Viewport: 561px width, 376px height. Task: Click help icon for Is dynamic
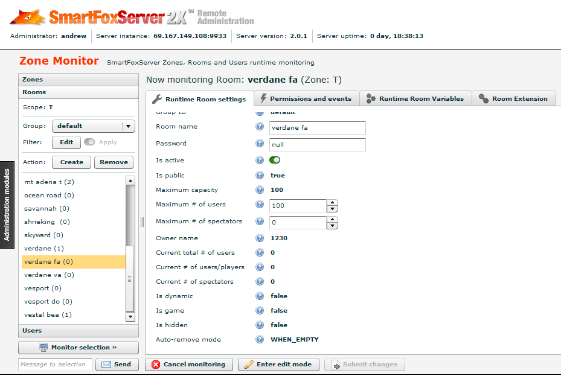tap(260, 296)
